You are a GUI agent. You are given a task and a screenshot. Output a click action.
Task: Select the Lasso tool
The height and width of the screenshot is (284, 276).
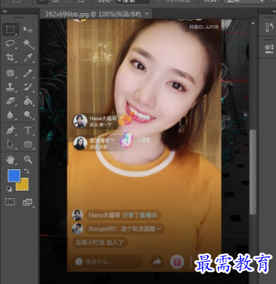click(x=10, y=43)
